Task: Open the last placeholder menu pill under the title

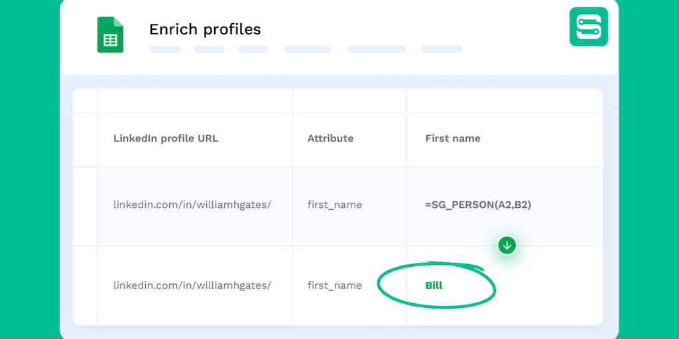Action: click(x=441, y=49)
